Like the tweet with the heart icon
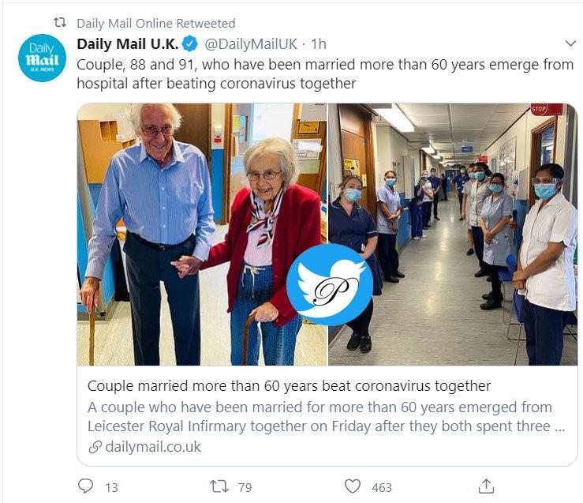The height and width of the screenshot is (503, 583). point(353,486)
